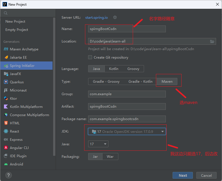Viewport: 222px width, 181px height.
Task: Click the Kotlin Multiplatform icon
Action: coord(6,107)
